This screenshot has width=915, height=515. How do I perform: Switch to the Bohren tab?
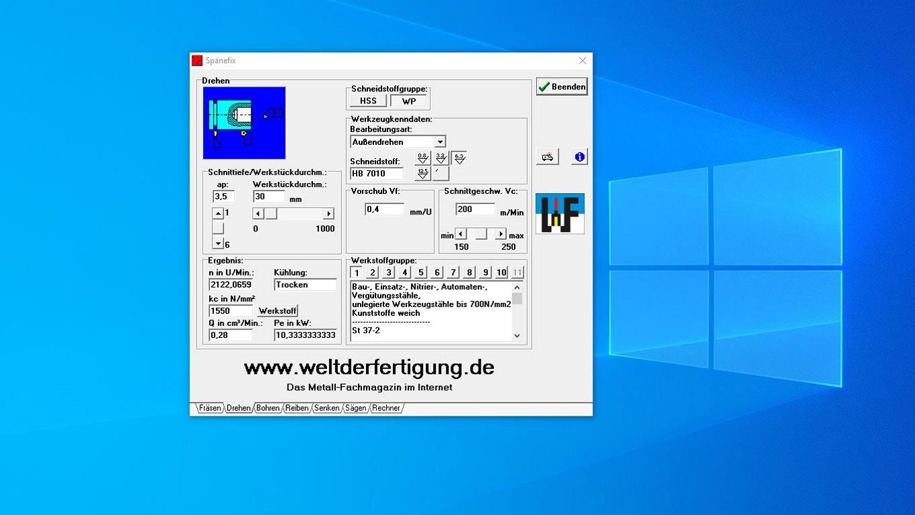(x=268, y=408)
